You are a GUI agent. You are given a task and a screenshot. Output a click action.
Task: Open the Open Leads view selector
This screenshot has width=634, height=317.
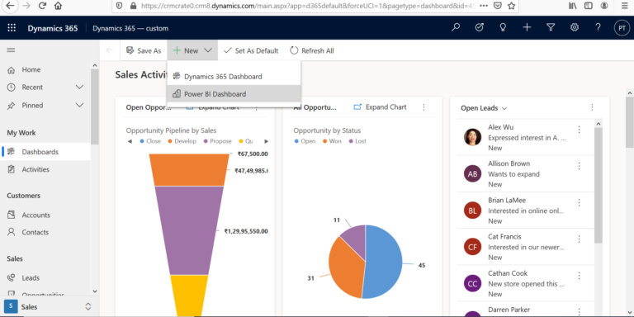[484, 108]
